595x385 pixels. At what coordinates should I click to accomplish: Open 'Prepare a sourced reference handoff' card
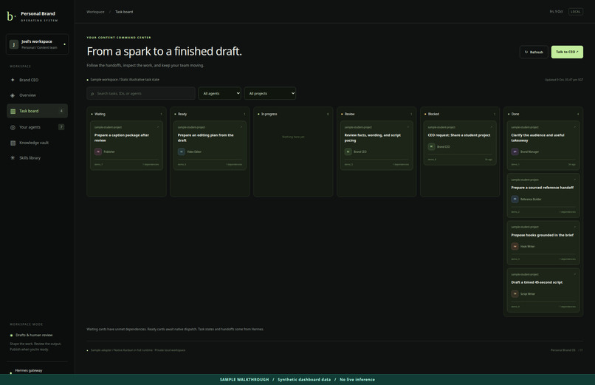[x=543, y=196]
